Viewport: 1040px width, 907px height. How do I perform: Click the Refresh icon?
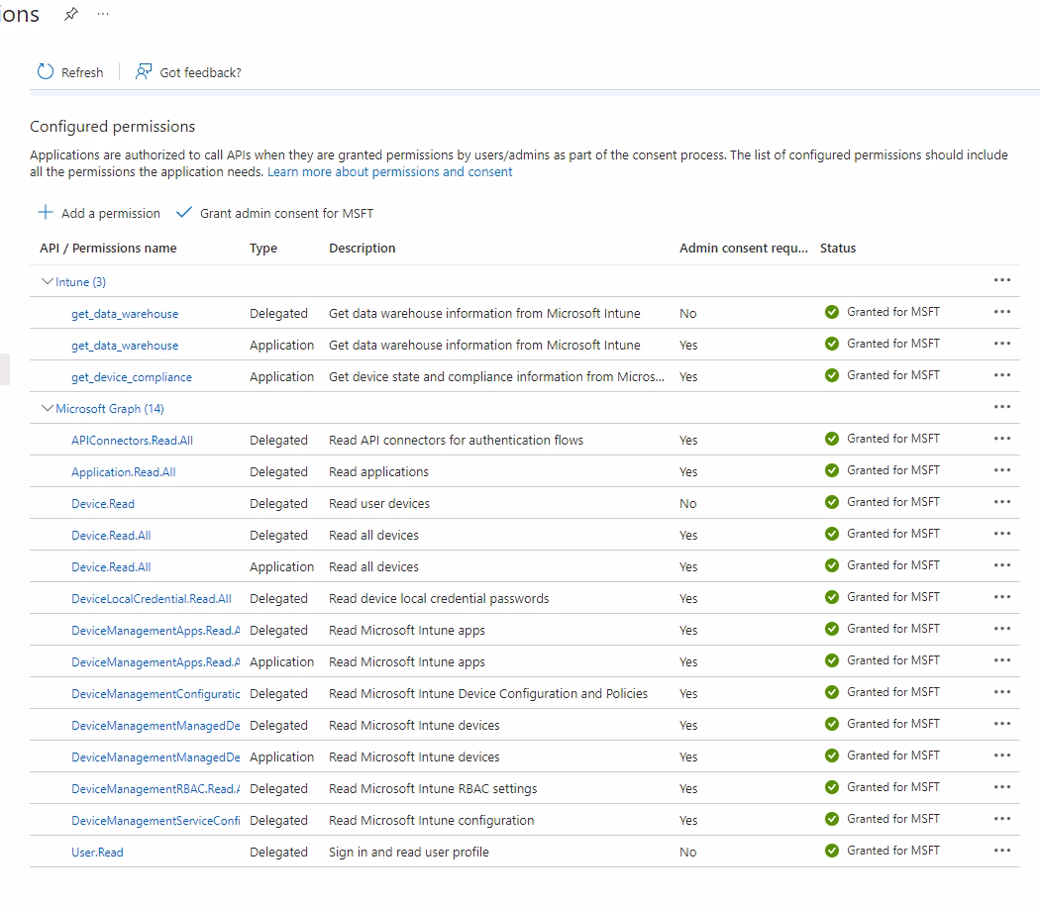point(44,71)
